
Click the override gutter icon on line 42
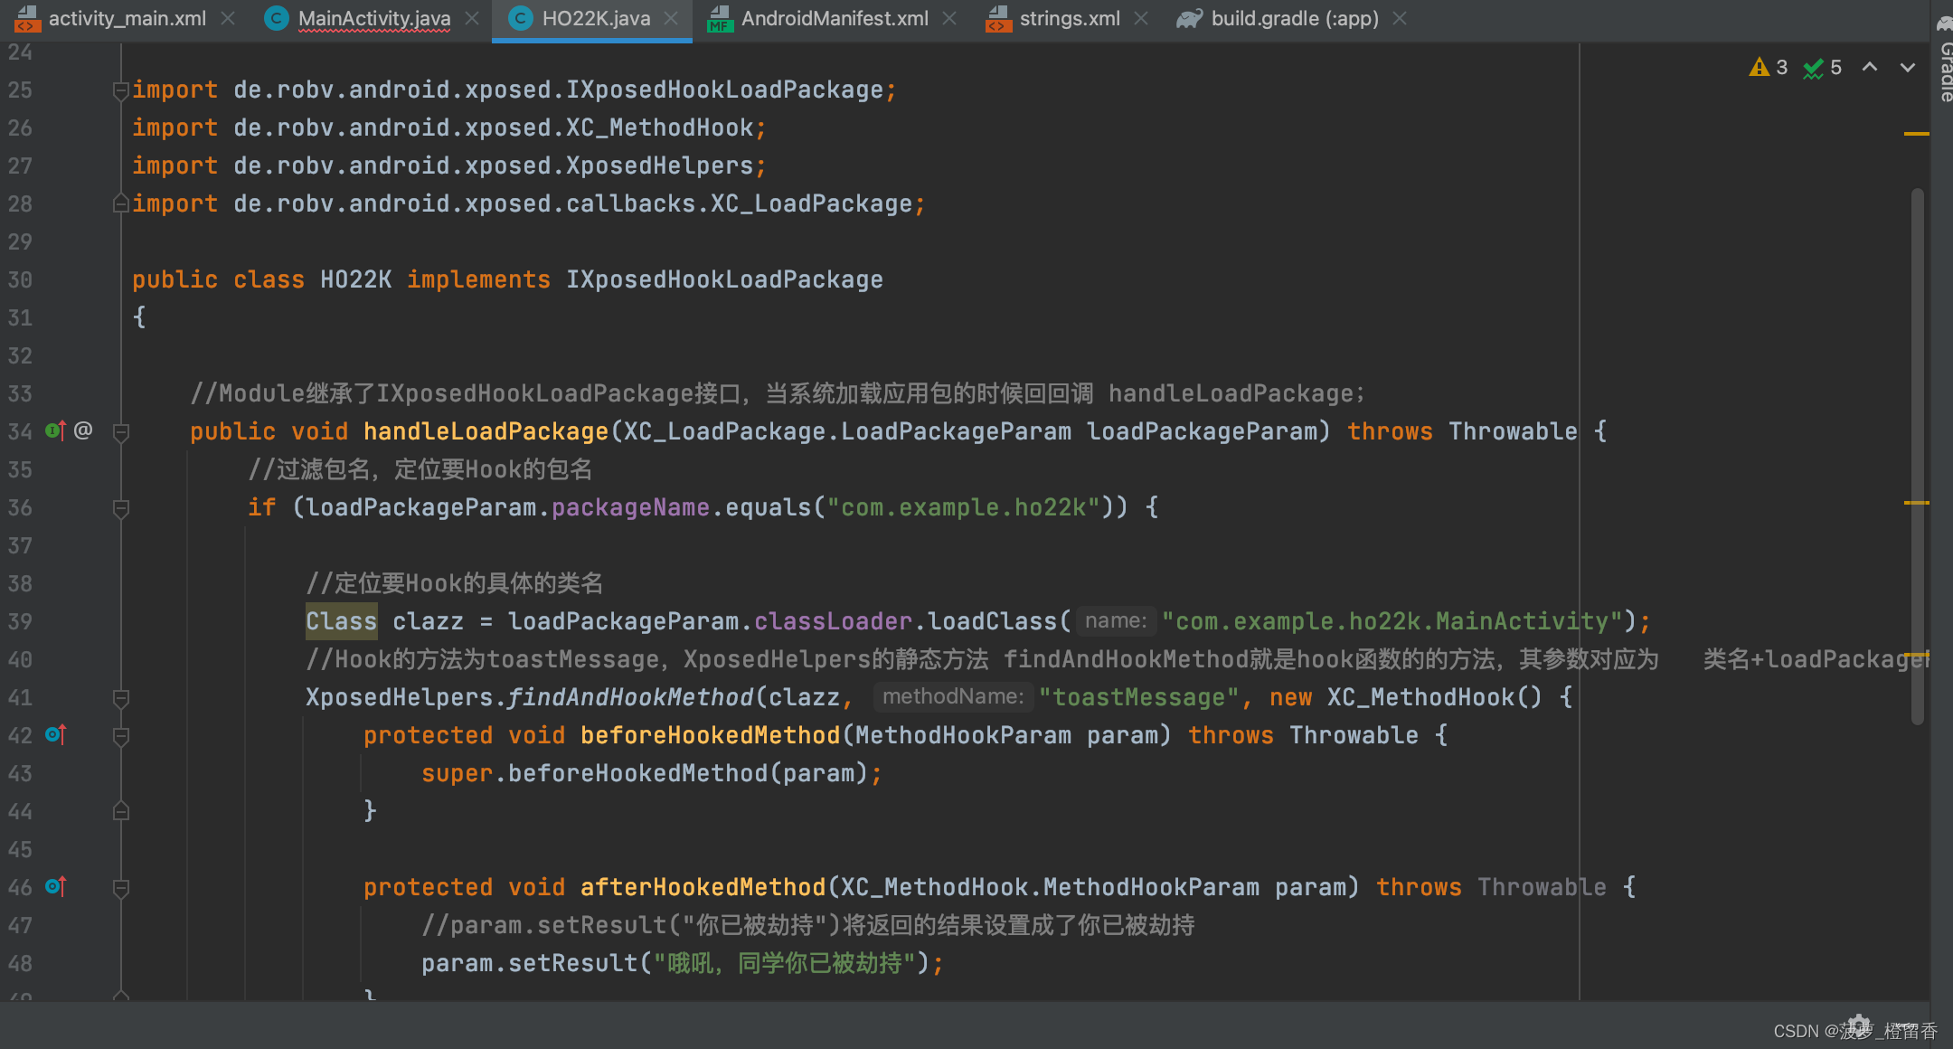click(x=55, y=734)
